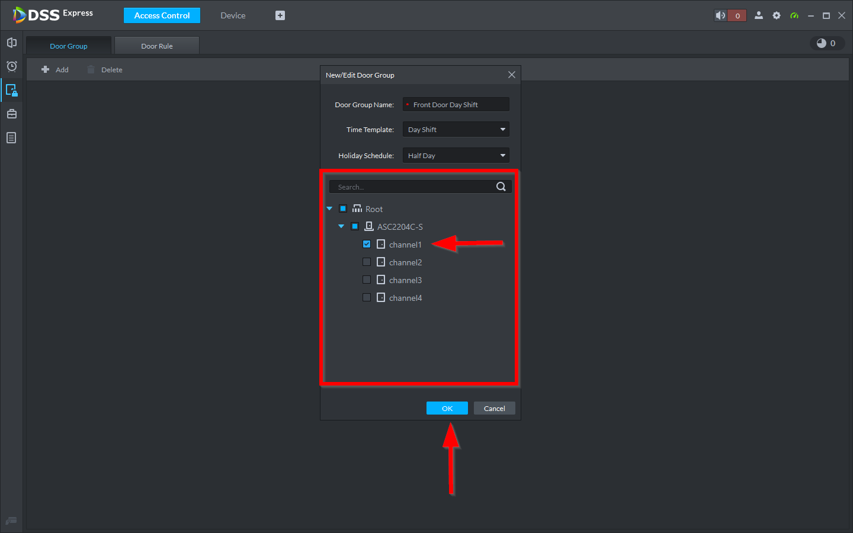Click the Cancel button

tap(494, 408)
